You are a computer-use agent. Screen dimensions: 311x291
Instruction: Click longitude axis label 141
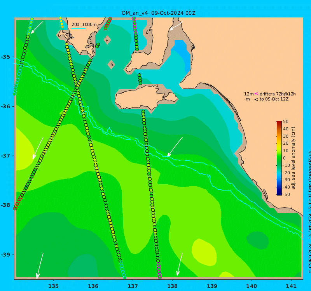click(291, 286)
